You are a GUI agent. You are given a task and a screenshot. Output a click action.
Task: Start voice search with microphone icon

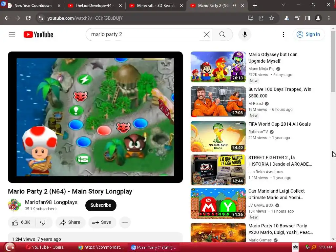point(244,34)
